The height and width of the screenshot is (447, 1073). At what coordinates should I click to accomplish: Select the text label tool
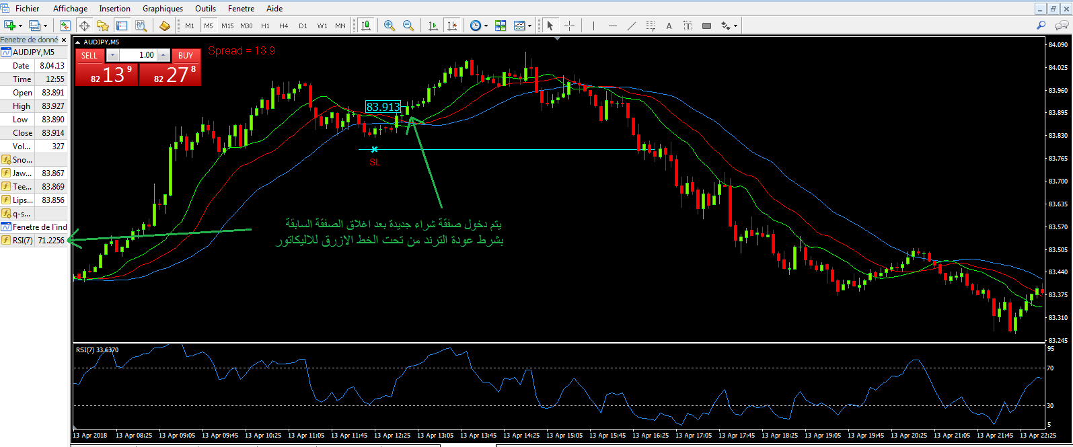669,26
